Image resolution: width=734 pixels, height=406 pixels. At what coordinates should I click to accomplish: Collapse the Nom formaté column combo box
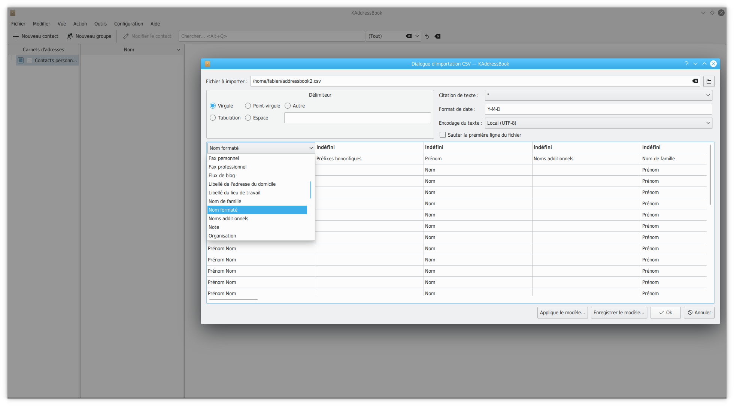pos(261,148)
